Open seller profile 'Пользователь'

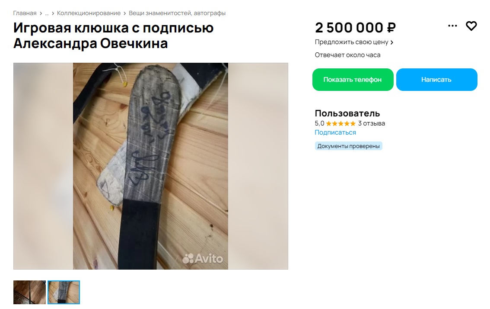coord(347,113)
